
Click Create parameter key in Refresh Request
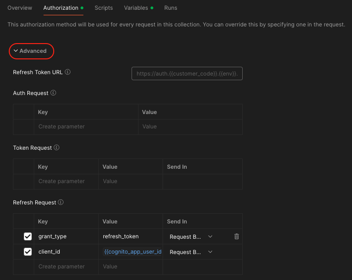click(x=66, y=267)
